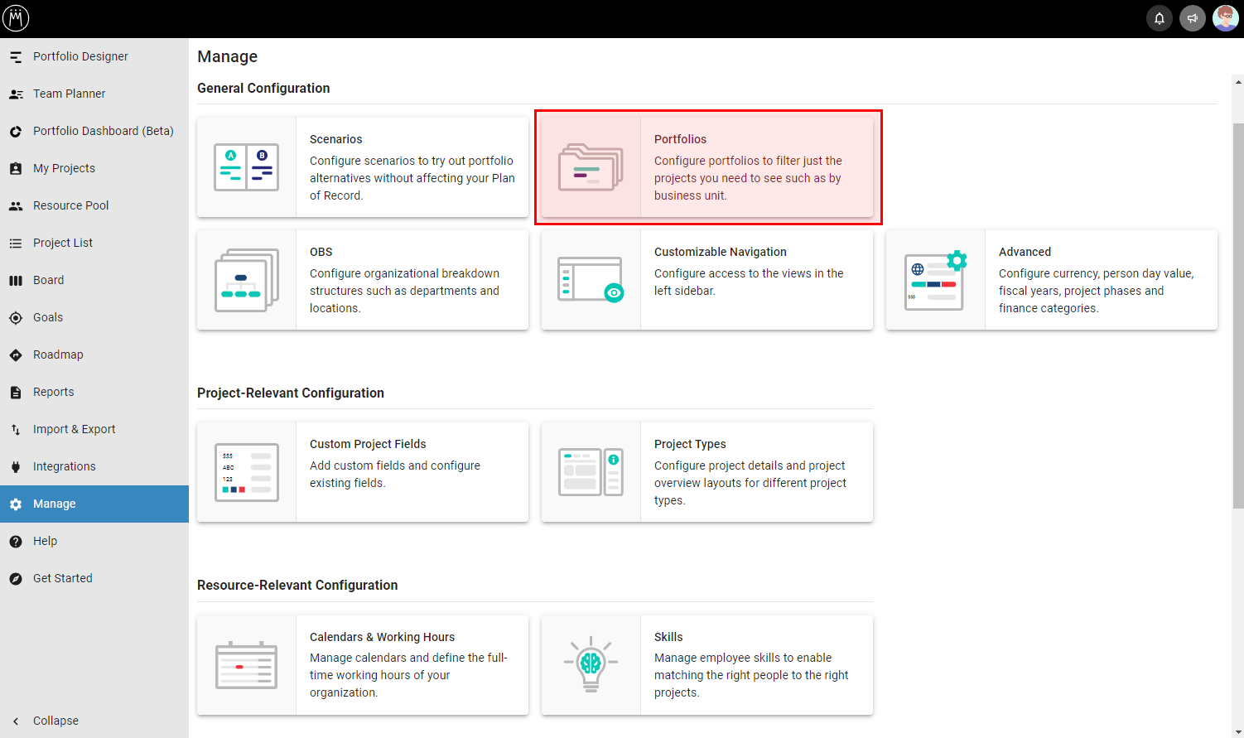Screen dimensions: 1244x738
Task: Open Team Planner from the sidebar icon
Action: tap(17, 94)
